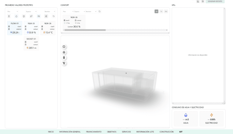Toggle the 1d time range button

click(156, 11)
